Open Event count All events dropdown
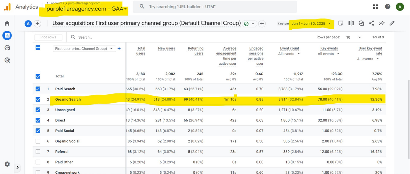 point(289,54)
